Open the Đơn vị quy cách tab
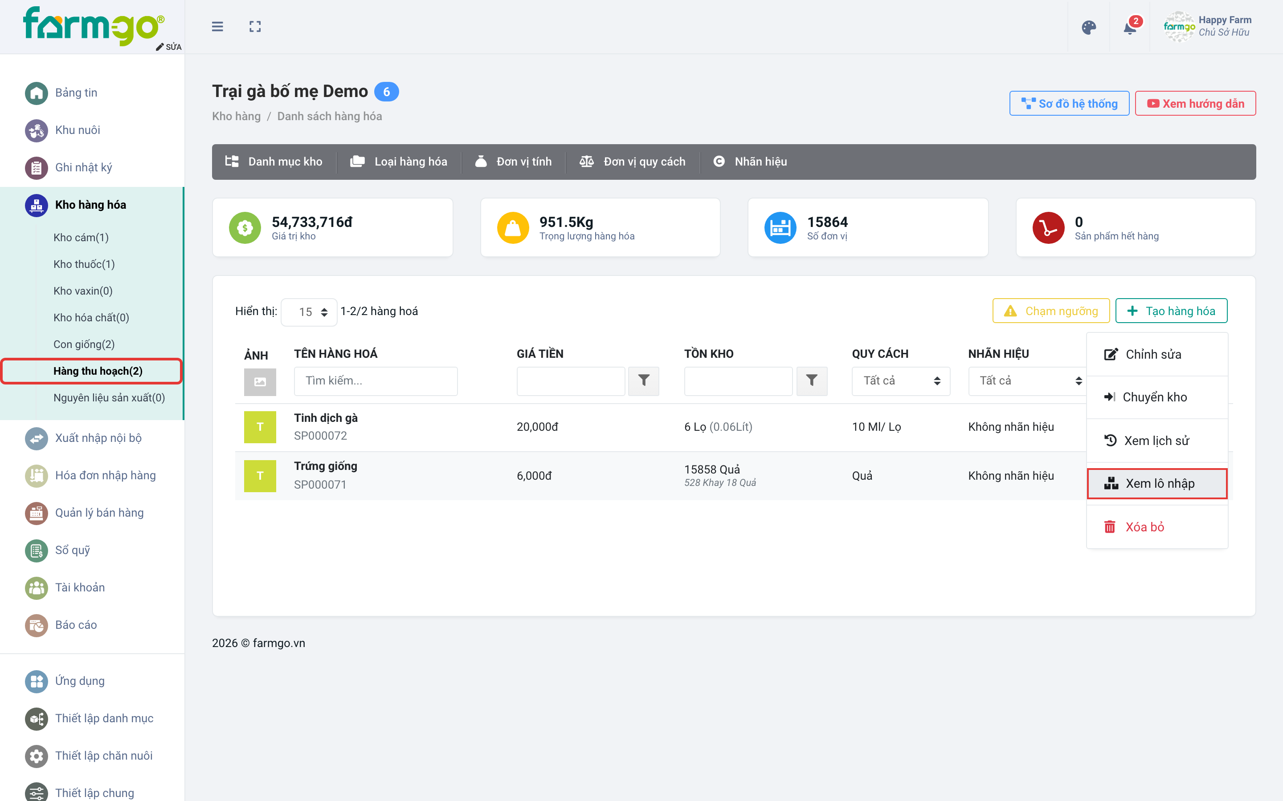The image size is (1283, 801). coord(632,162)
